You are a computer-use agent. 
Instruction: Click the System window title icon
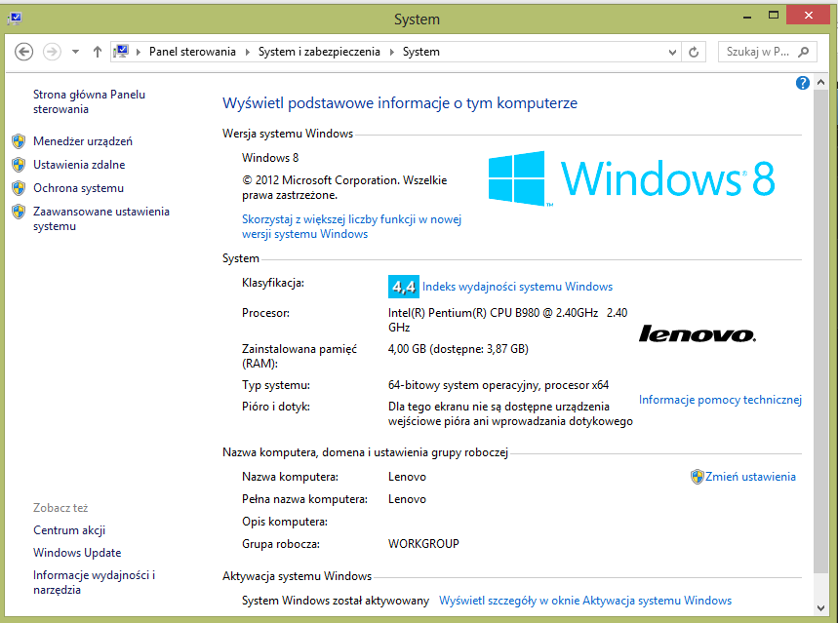point(15,19)
